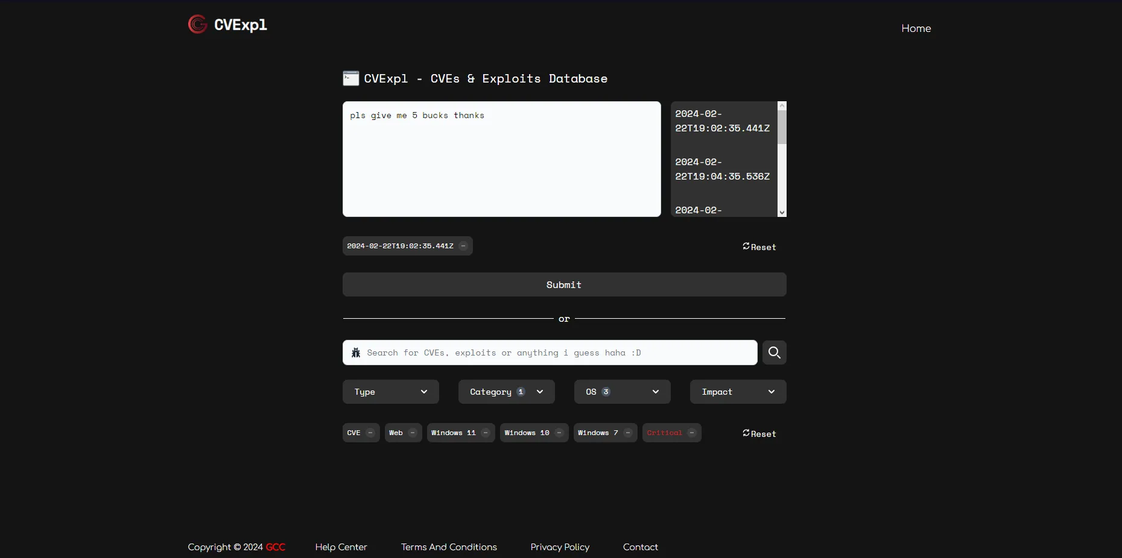Click the scroll-down arrow of the timestamp list

point(782,212)
